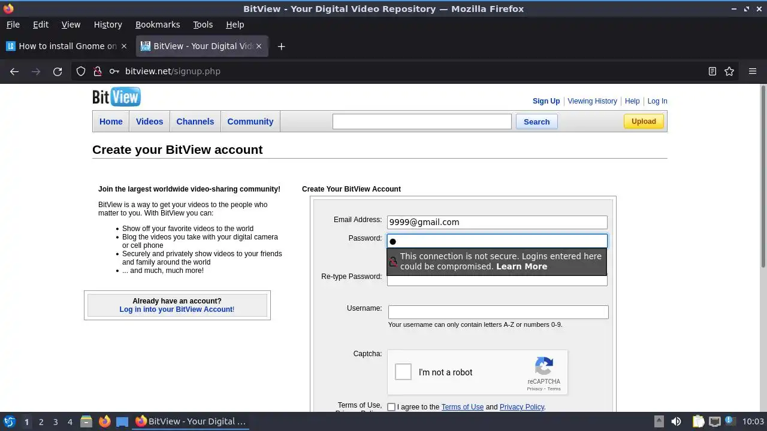The image size is (767, 431).
Task: Launch the file manager from the taskbar
Action: click(x=86, y=421)
